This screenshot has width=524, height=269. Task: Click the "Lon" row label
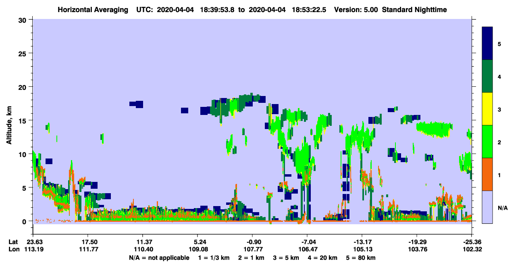[14, 249]
